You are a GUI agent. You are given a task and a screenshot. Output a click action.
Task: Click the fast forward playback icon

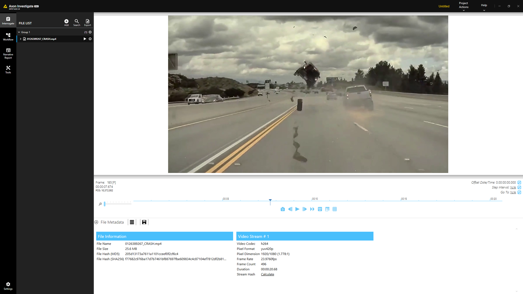click(312, 209)
